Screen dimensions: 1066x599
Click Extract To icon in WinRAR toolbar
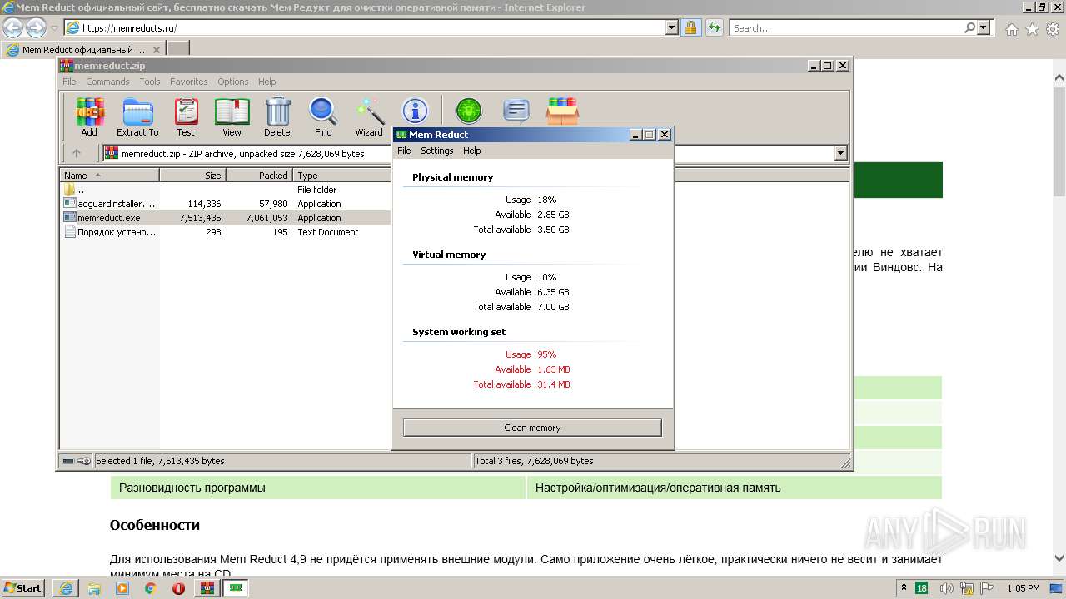tap(137, 116)
